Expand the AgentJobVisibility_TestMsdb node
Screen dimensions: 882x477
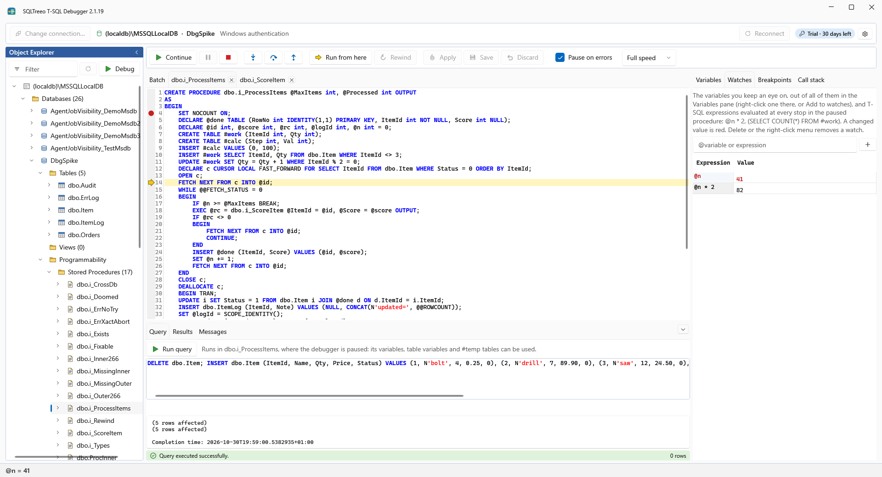[x=31, y=148]
